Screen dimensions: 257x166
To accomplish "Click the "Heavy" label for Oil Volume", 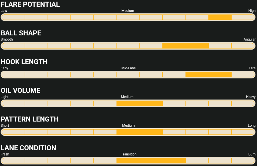I will (251, 97).
